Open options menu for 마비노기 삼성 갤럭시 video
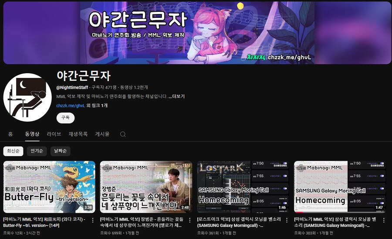 tap(384, 220)
